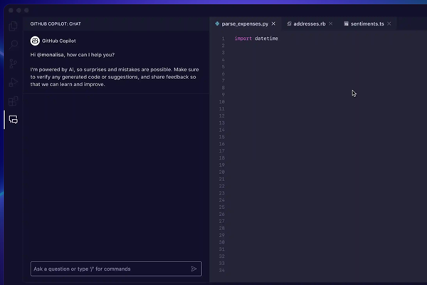427x285 pixels.
Task: Close the addresses.rb tab
Action: [x=331, y=24]
